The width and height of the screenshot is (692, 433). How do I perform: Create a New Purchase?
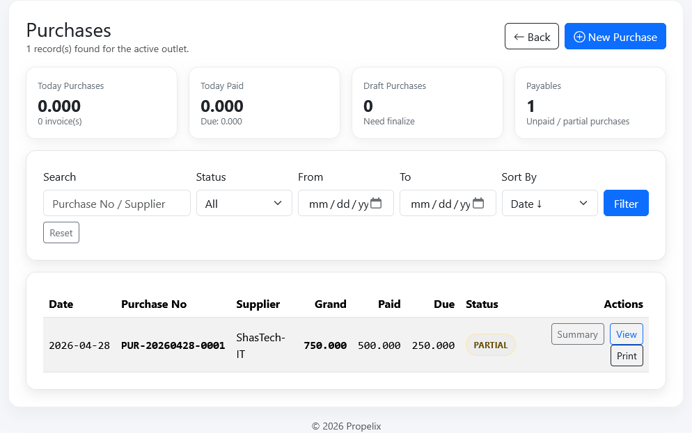tap(615, 37)
